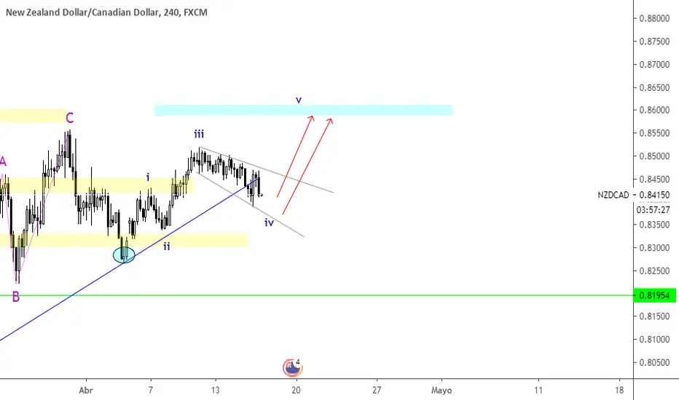Screen dimensions: 679x400
Task: Select the teal circled candle marker
Action: [124, 255]
